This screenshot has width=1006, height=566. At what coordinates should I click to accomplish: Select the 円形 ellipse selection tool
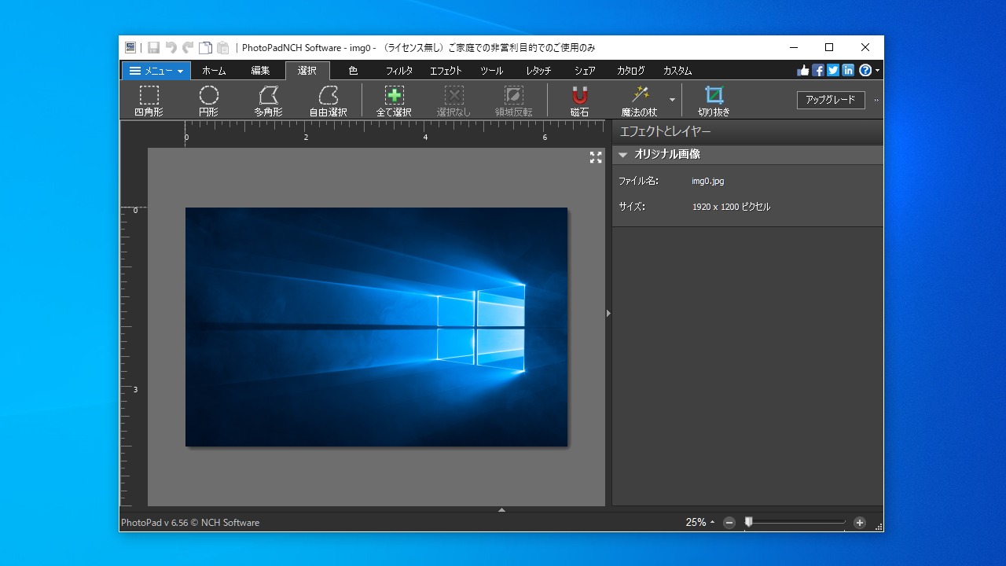click(x=208, y=101)
